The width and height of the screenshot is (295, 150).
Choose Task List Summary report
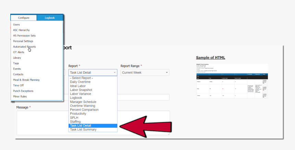tap(93, 129)
